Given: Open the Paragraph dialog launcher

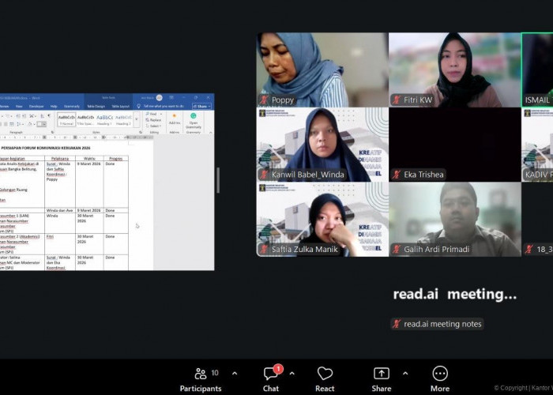Looking at the screenshot, I should (52, 132).
